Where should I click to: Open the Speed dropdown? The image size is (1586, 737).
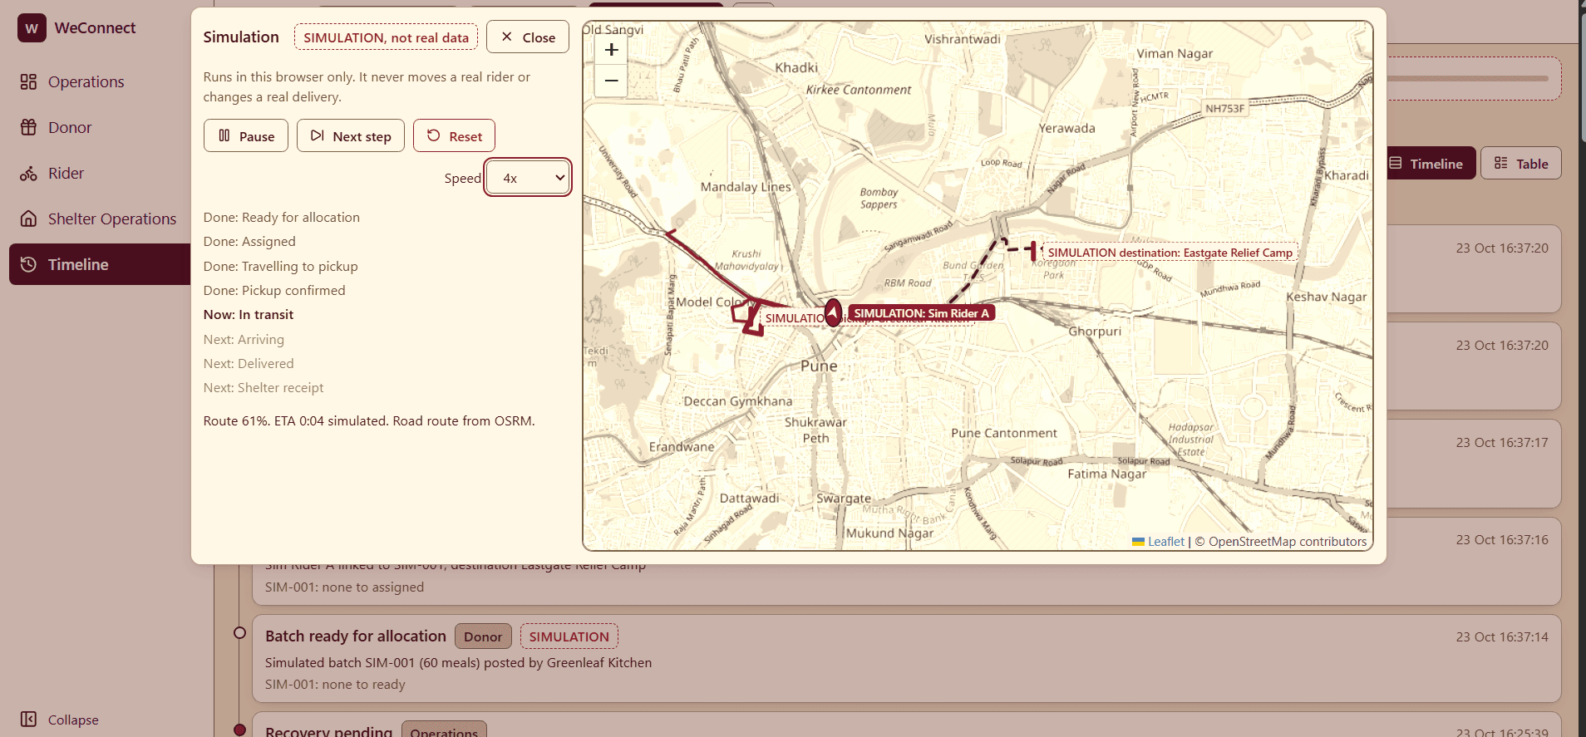(x=529, y=178)
